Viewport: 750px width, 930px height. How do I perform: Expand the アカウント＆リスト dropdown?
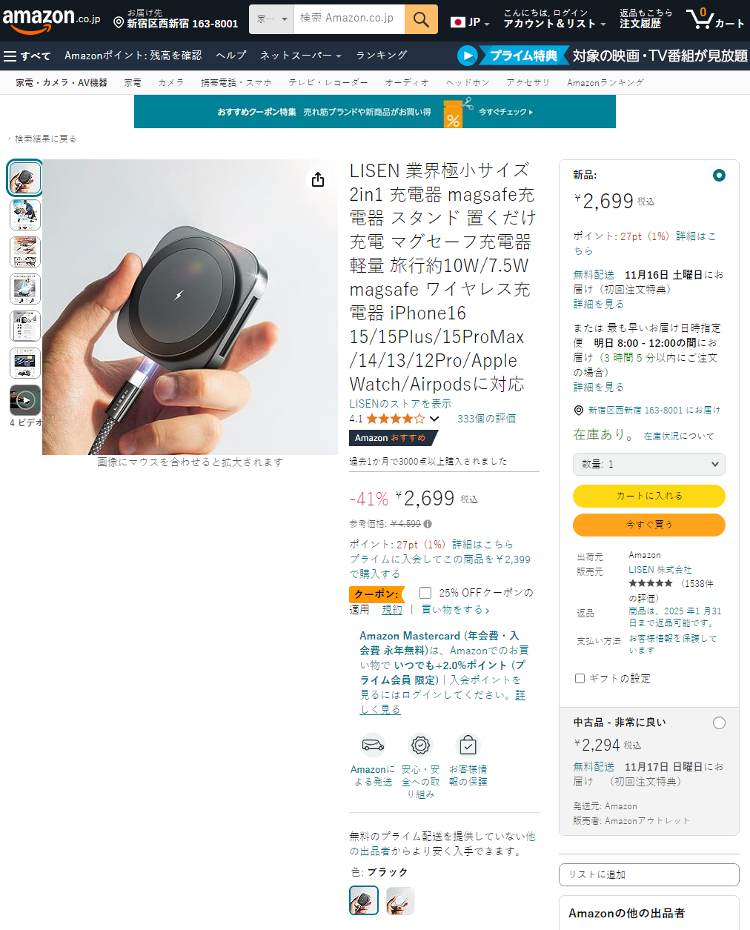coord(554,24)
